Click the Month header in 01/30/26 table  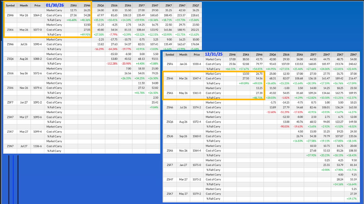click(24, 6)
